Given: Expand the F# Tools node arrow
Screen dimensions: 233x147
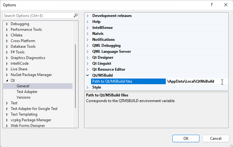Looking at the screenshot, I should 7,52.
